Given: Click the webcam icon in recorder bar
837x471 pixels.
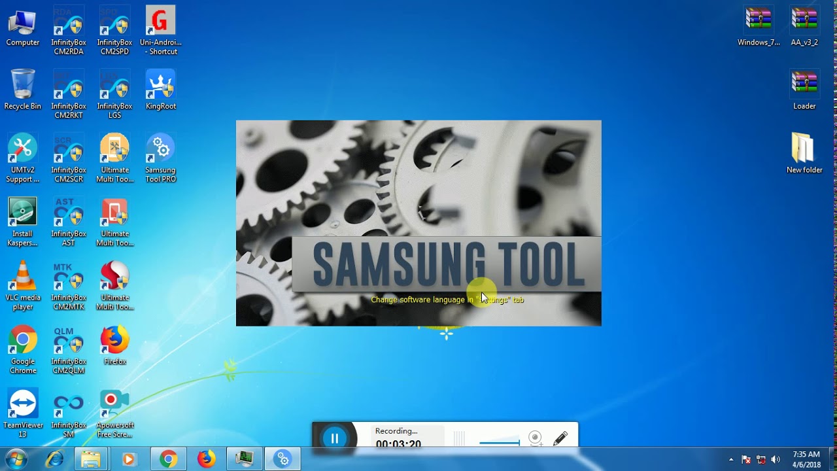Looking at the screenshot, I should click(x=535, y=438).
